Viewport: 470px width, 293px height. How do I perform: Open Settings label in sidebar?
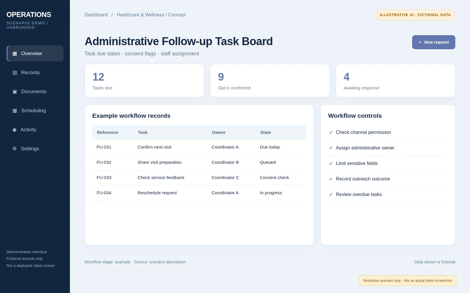point(30,149)
